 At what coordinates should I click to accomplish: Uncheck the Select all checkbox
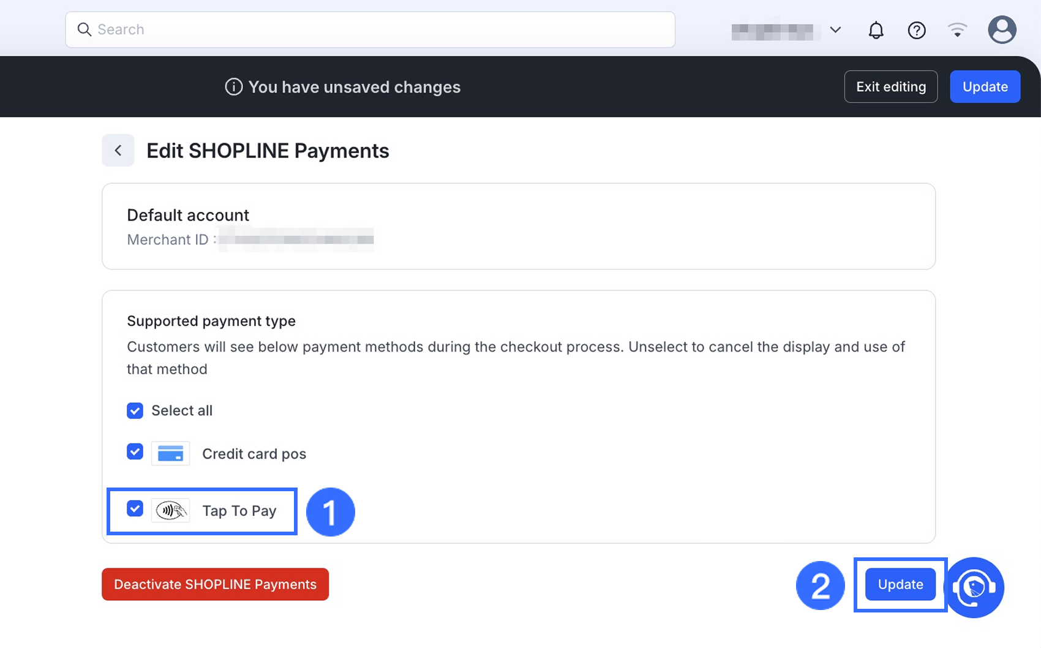(x=135, y=410)
